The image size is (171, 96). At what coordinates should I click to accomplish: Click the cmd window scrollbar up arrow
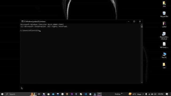point(142,25)
